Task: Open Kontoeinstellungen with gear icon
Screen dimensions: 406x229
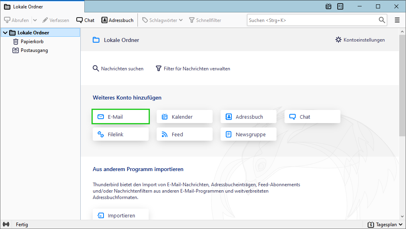Action: [x=360, y=40]
